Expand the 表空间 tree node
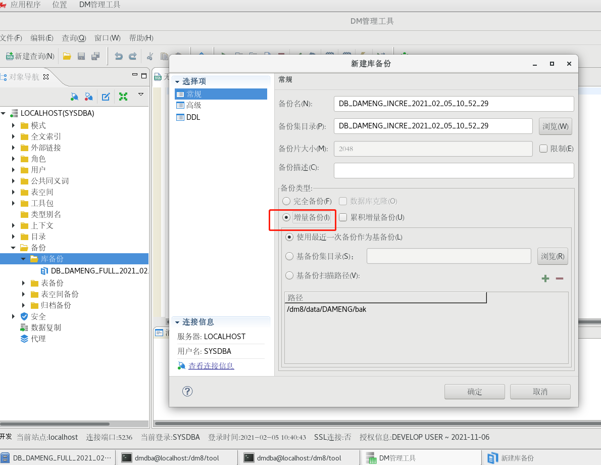The image size is (601, 465). (14, 192)
